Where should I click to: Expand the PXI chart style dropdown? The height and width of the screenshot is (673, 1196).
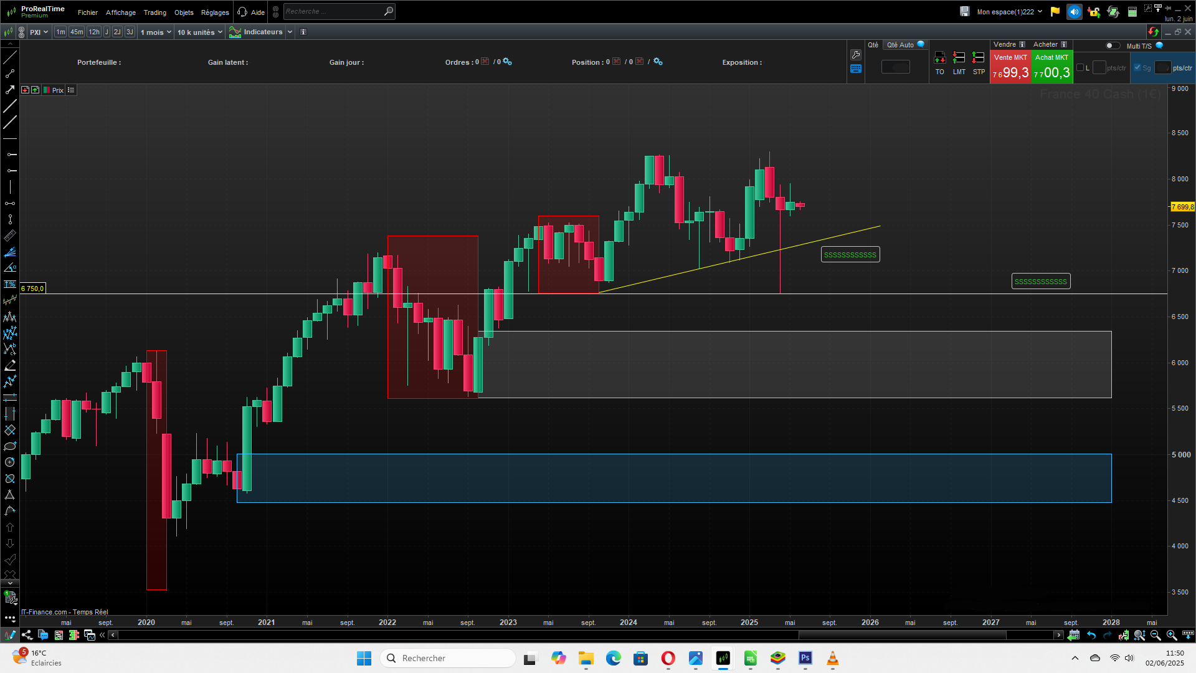pos(39,32)
